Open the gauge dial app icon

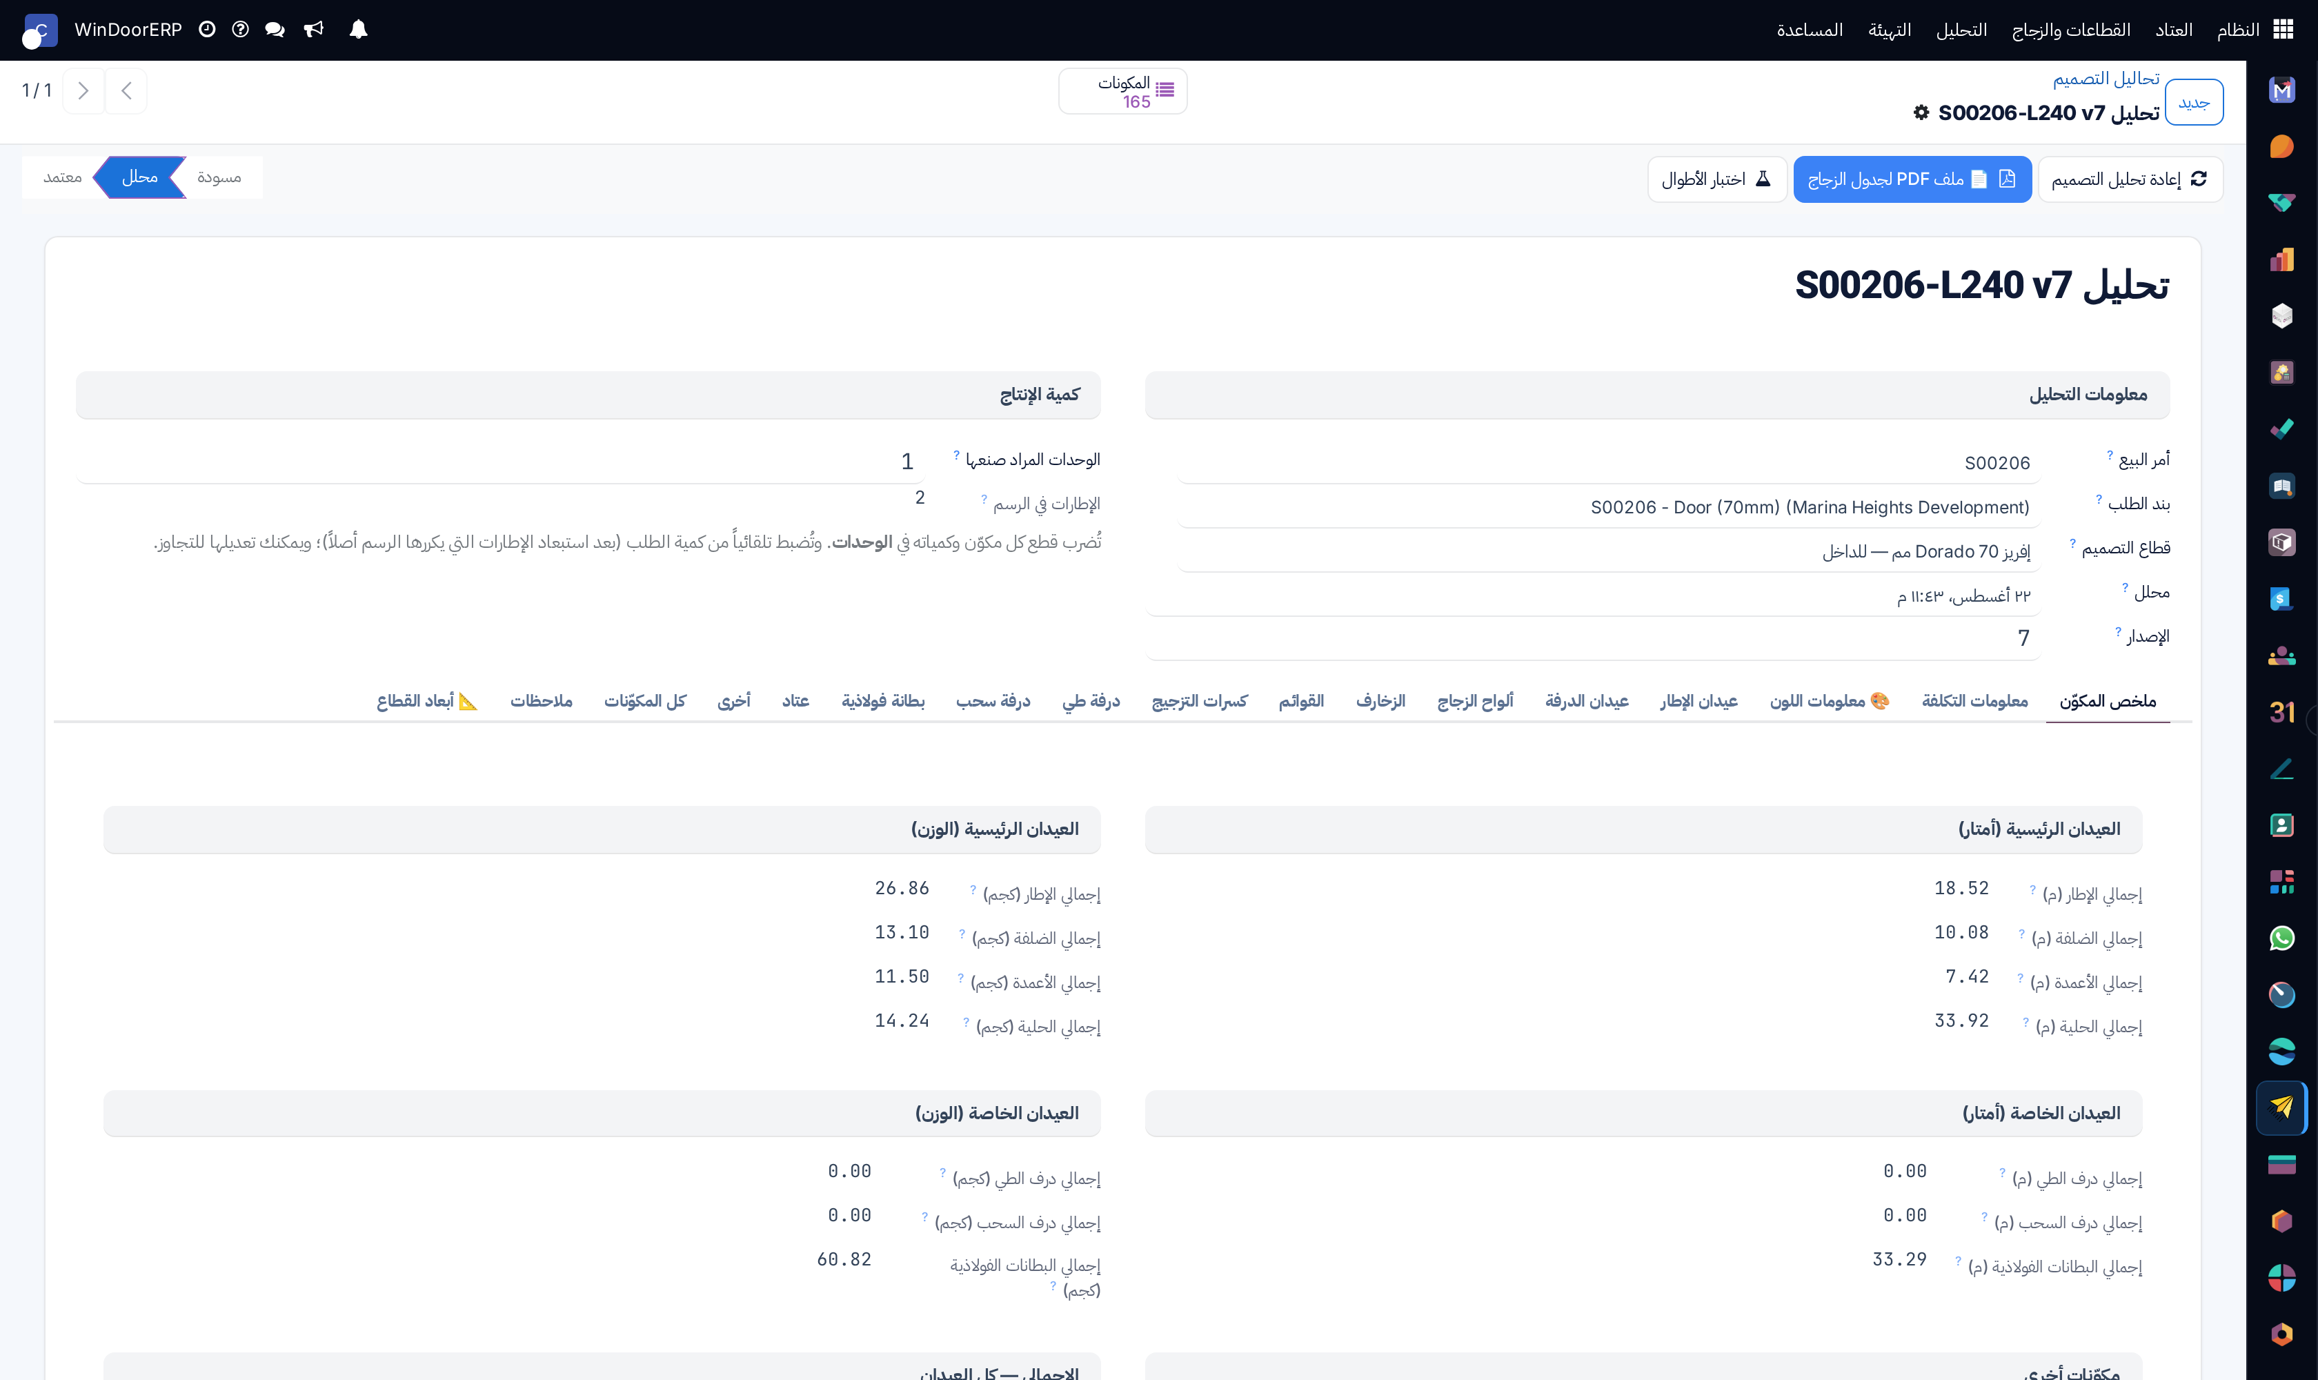pos(2281,995)
